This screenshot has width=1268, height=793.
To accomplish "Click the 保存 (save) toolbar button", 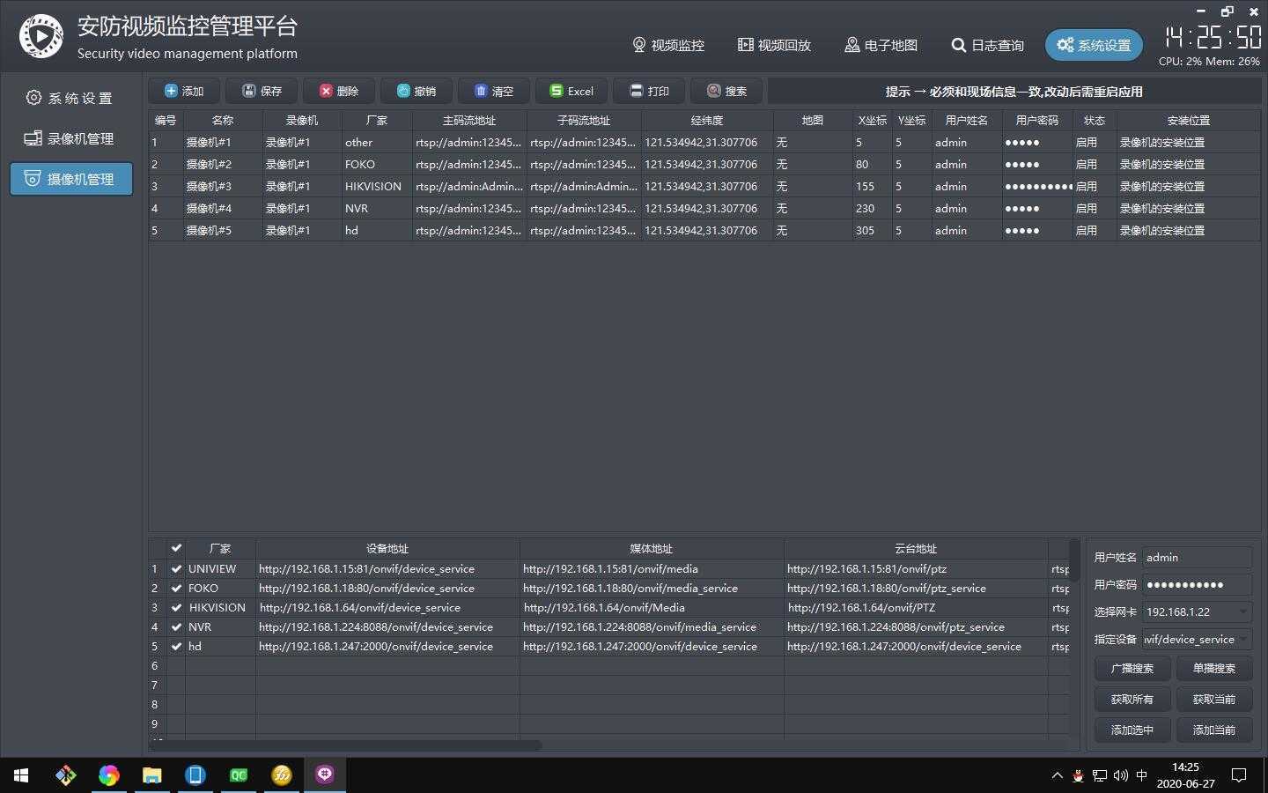I will 262,91.
